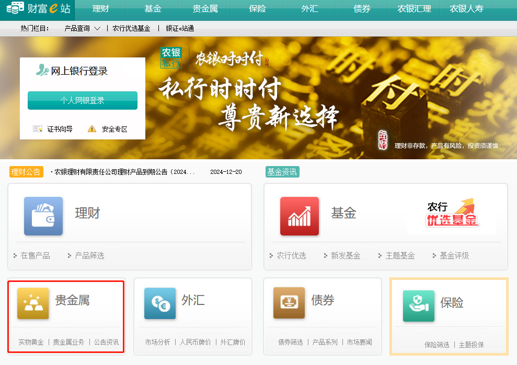Open 新发基金 link
Viewport: 517px width, 365px height.
(346, 256)
